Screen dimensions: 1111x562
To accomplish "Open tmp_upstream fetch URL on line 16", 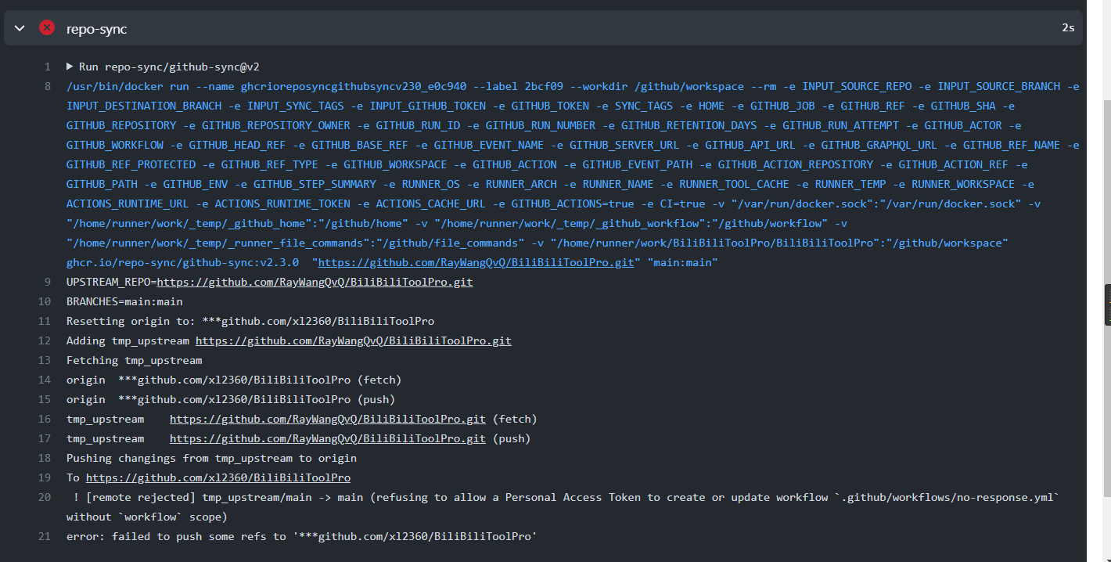I will coord(327,419).
